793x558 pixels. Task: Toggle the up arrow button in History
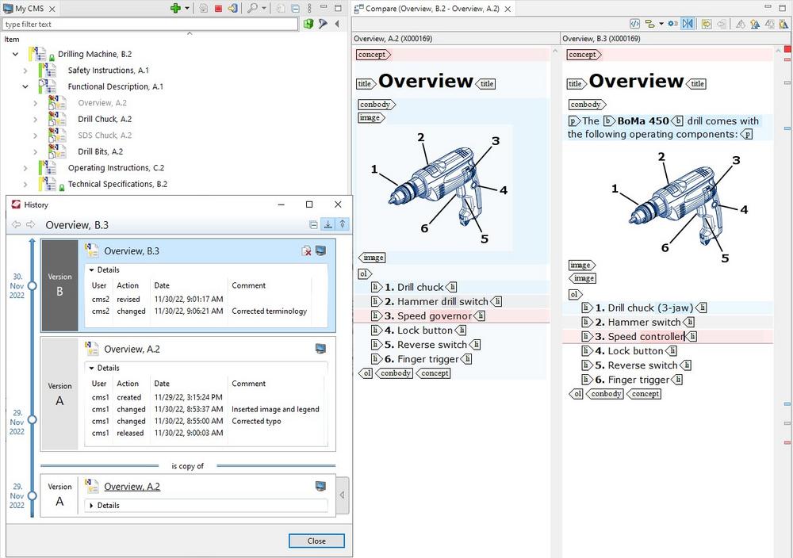click(342, 225)
